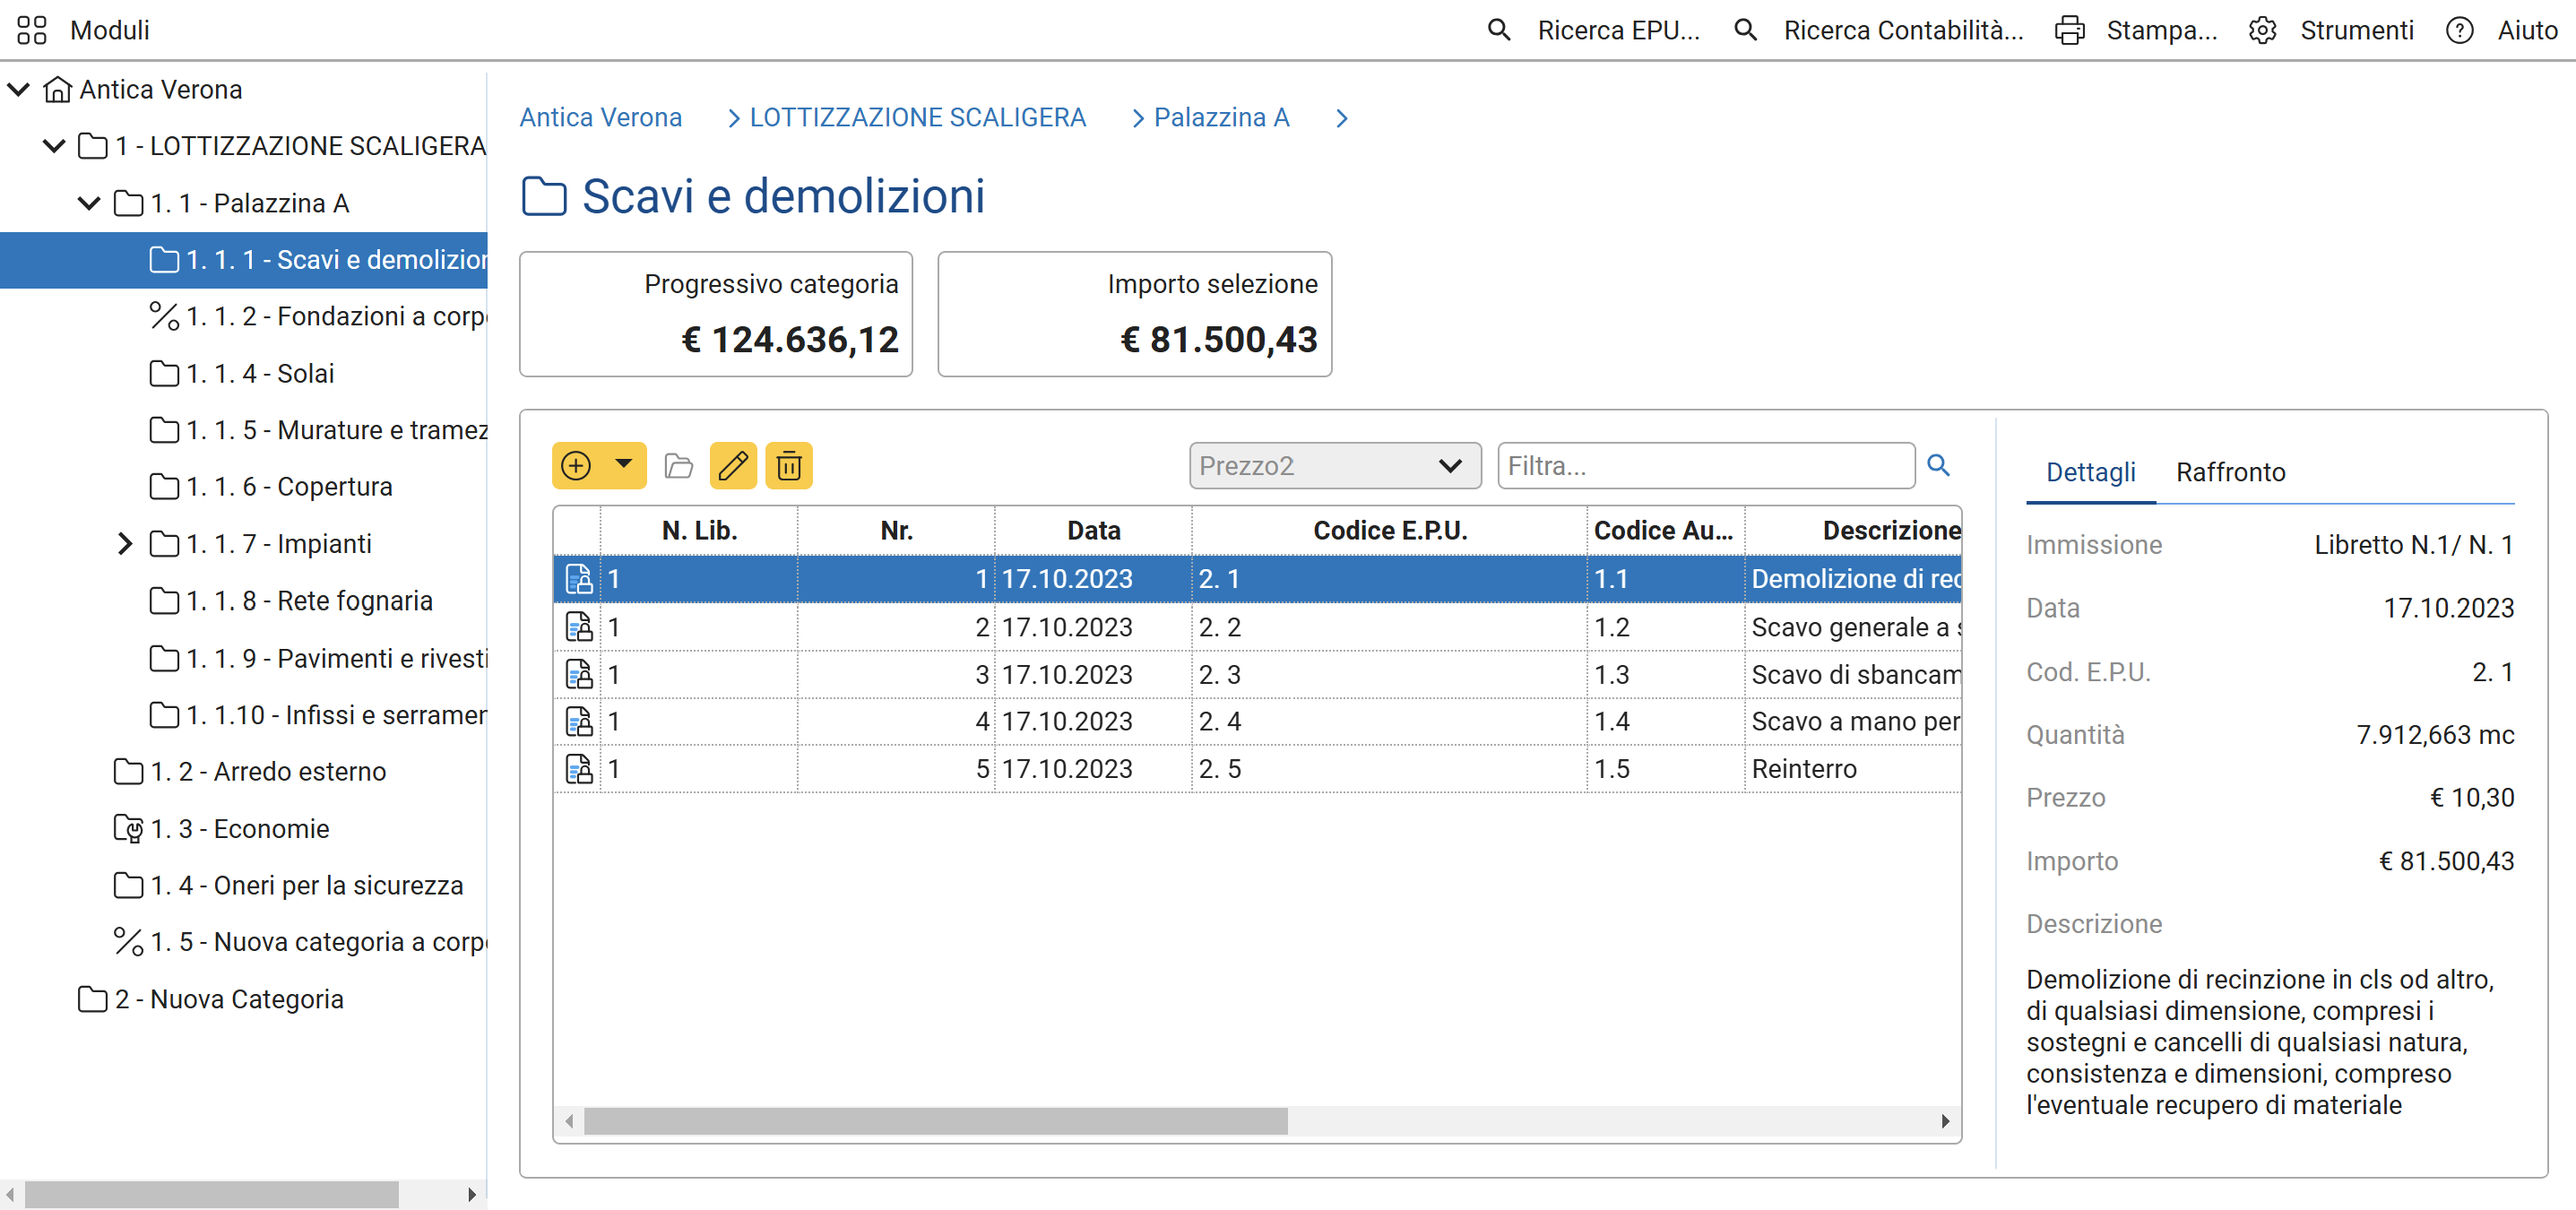Image resolution: width=2576 pixels, height=1210 pixels.
Task: Click the open folder toolbar icon
Action: (x=679, y=466)
